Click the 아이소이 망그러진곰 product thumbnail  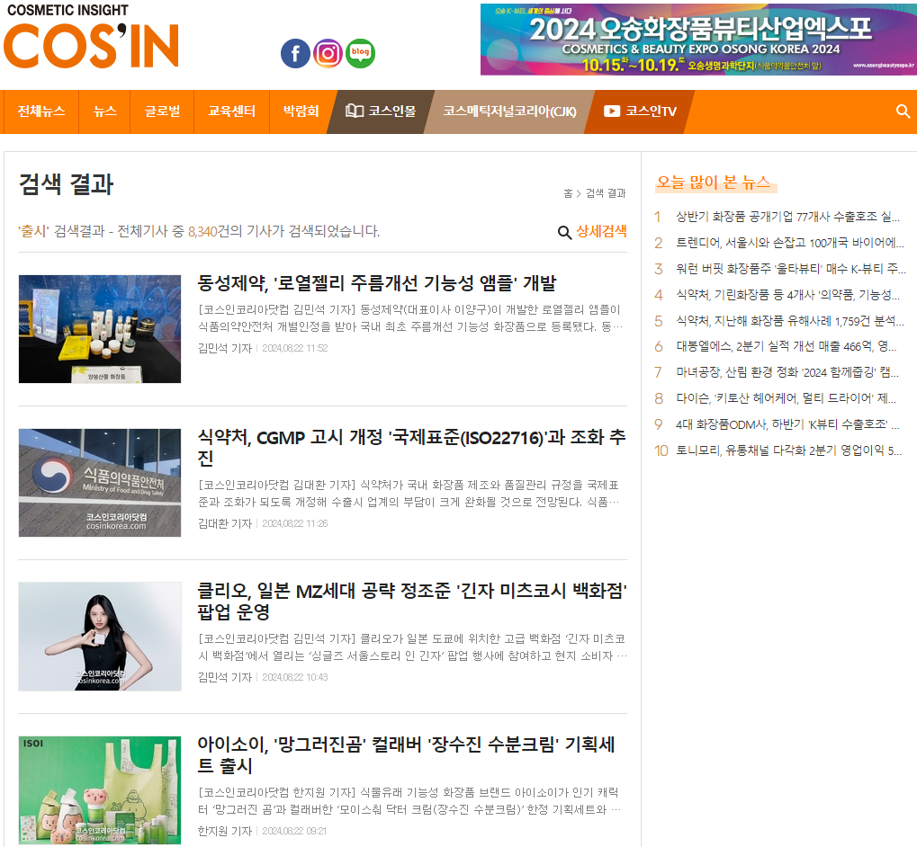(100, 789)
